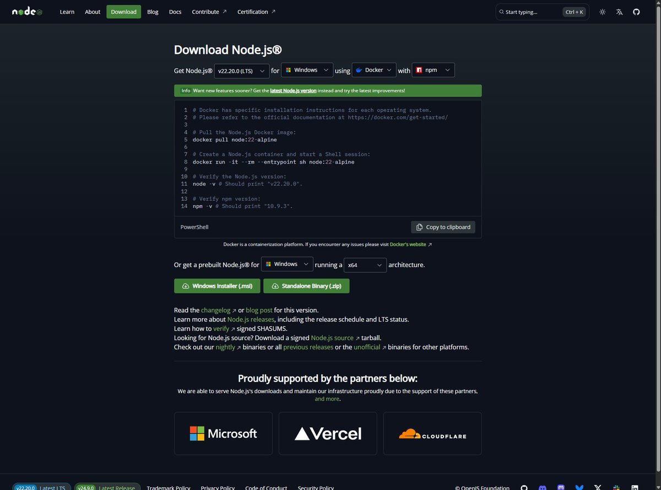Image resolution: width=661 pixels, height=490 pixels.
Task: Click download icon on Standalone Binary button
Action: point(274,286)
